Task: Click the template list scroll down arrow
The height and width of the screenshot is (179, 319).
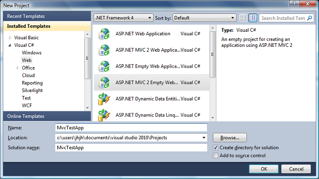Action: (213, 118)
